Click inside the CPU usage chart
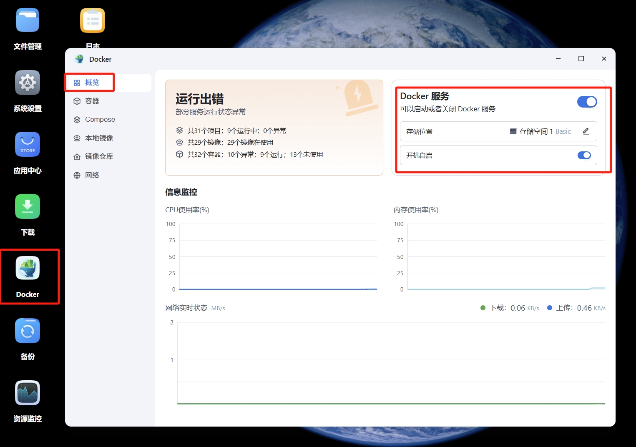636x447 pixels. (x=278, y=256)
